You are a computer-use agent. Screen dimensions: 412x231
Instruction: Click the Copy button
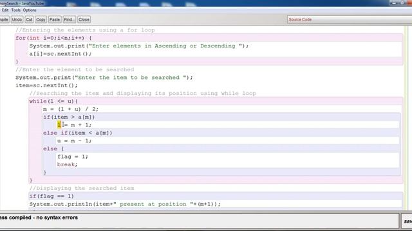click(x=41, y=20)
